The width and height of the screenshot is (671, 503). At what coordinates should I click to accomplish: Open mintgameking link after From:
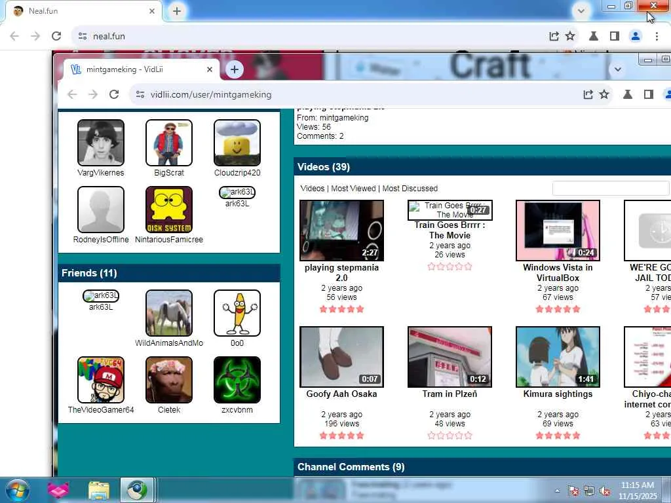point(344,118)
